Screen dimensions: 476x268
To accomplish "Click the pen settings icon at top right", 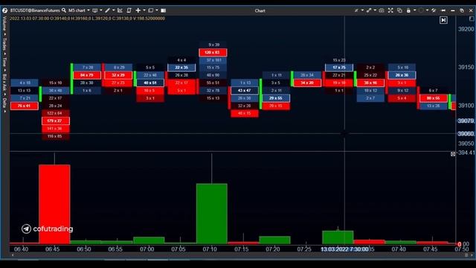I will point(356,10).
